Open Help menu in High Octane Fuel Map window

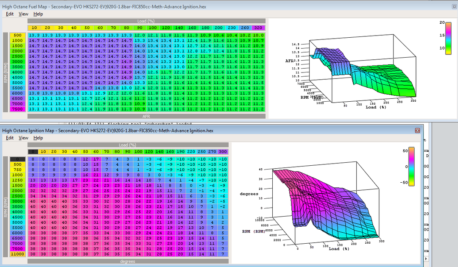pos(38,14)
